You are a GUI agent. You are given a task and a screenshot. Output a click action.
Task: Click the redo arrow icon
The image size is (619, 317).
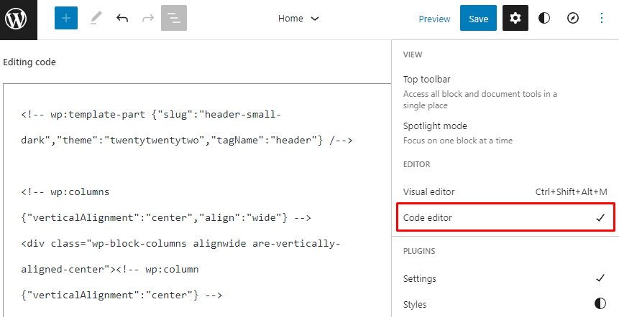[148, 19]
